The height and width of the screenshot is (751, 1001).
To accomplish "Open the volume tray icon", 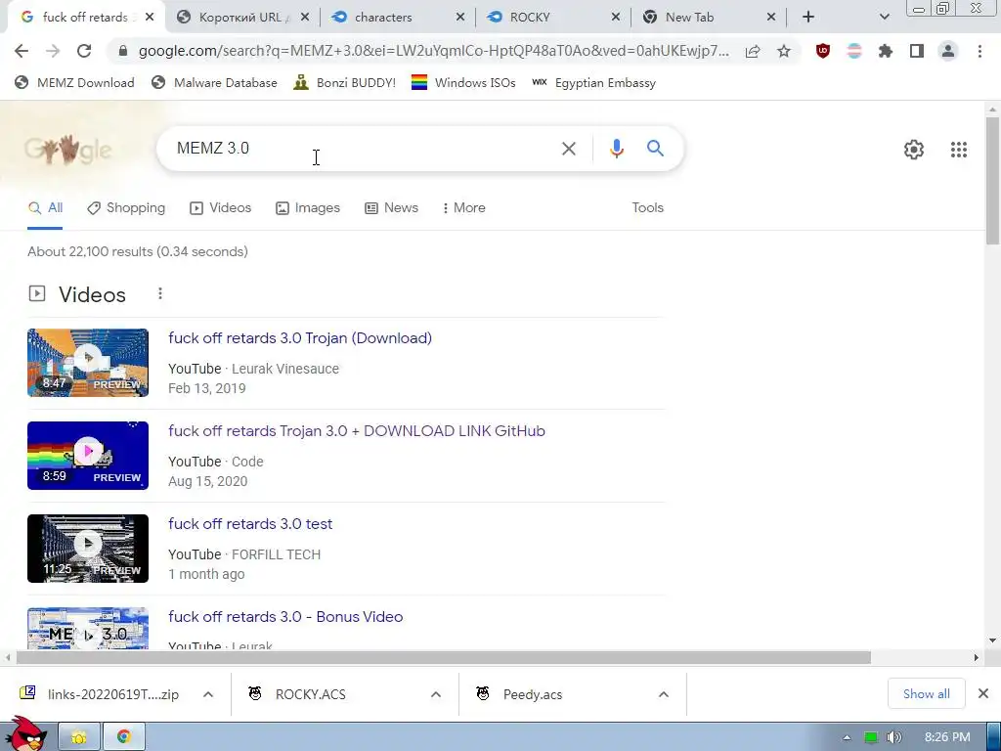I will pos(894,737).
